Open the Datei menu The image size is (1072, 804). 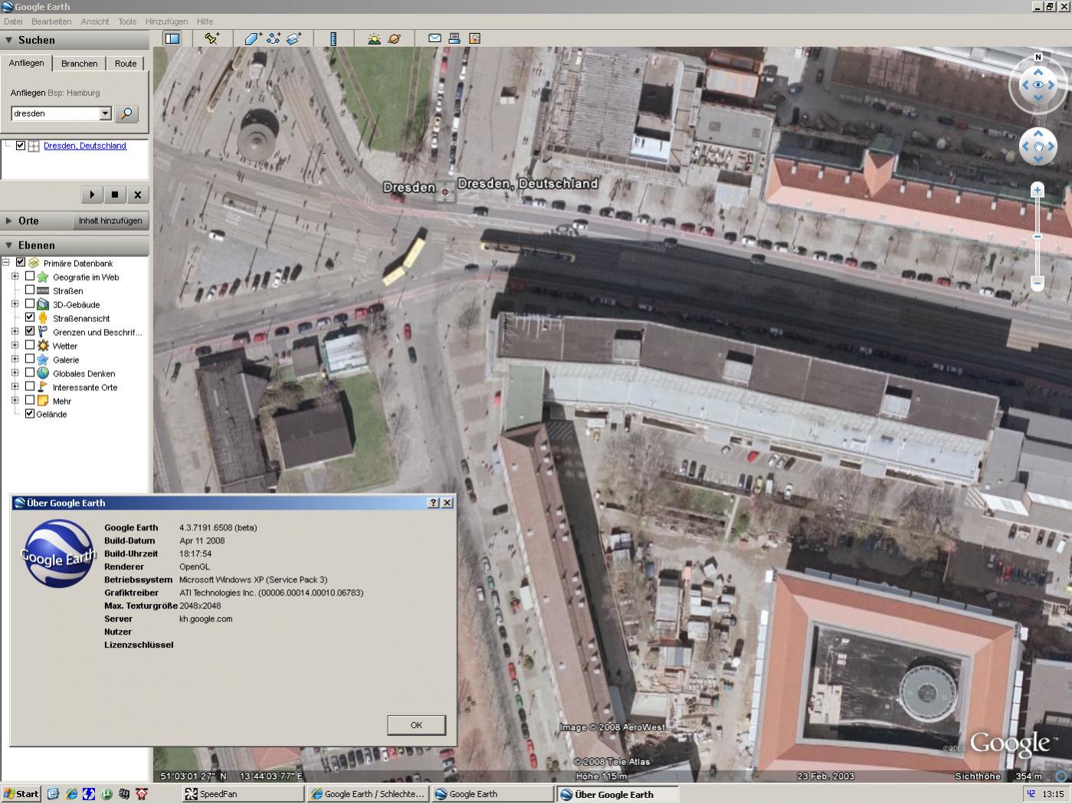click(13, 21)
